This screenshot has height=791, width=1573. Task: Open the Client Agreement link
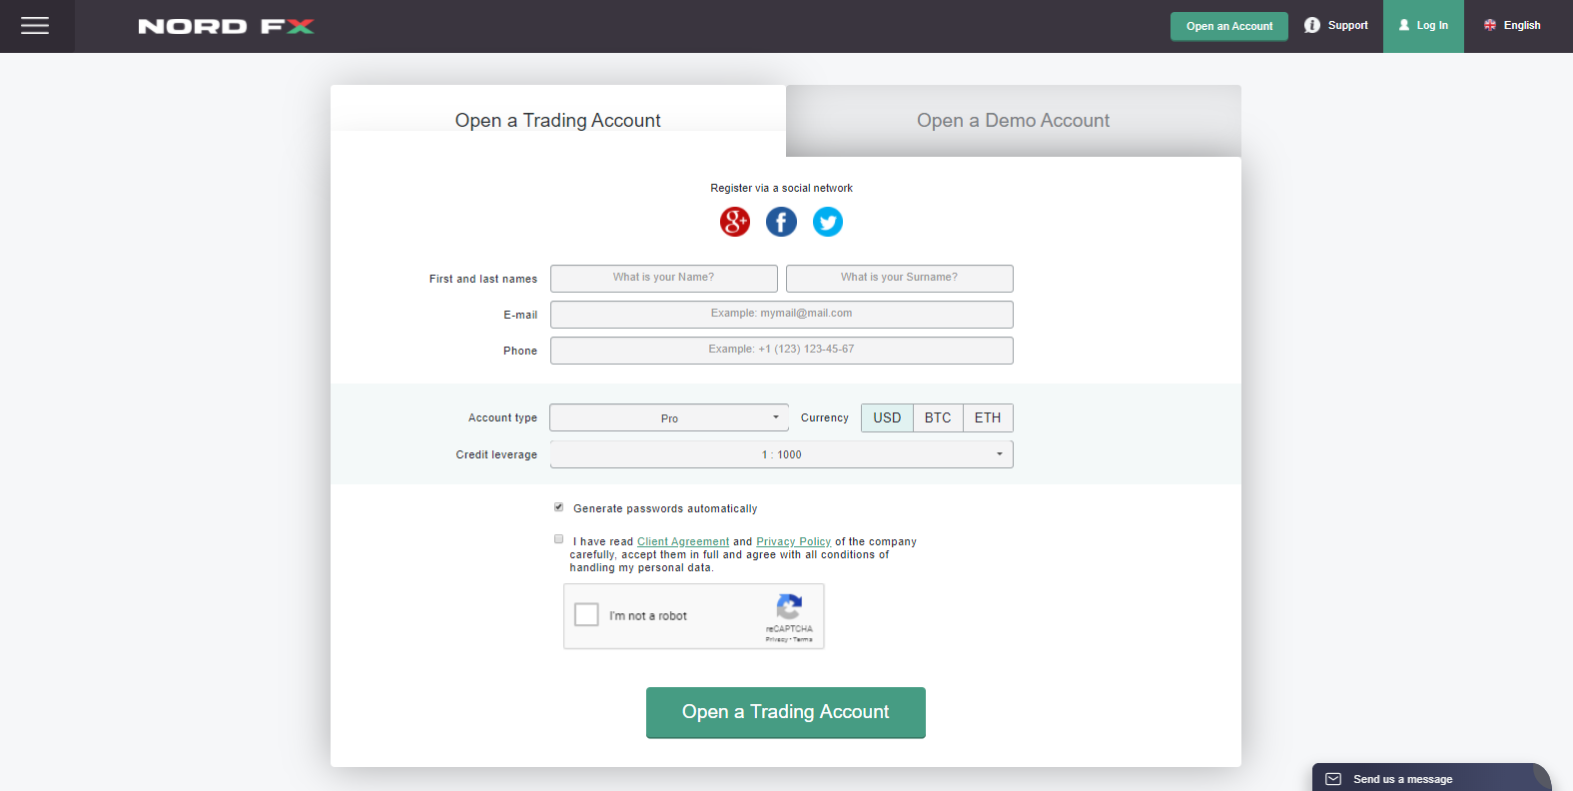[x=683, y=541]
